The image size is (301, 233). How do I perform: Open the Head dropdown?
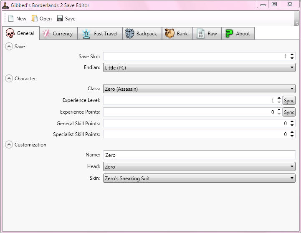[199, 166]
